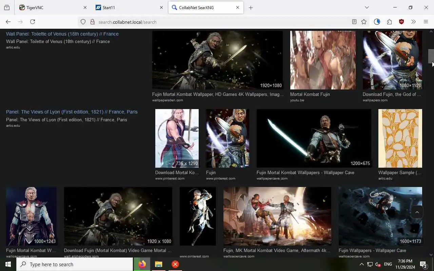
Task: Open Firefox View tab list icon
Action: coord(7,7)
